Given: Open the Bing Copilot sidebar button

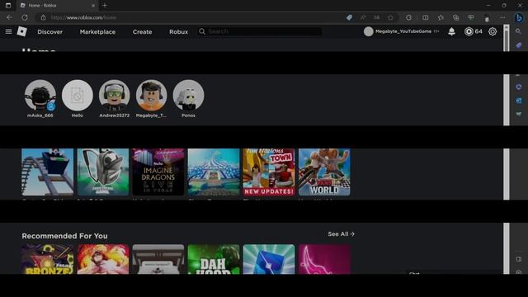Looking at the screenshot, I should (x=519, y=17).
